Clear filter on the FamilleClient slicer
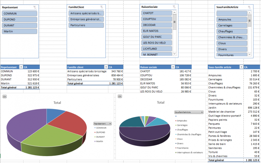261x163 pixels. click(x=101, y=7)
